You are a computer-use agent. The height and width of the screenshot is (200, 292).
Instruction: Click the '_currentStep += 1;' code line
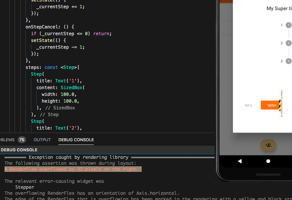point(60,7)
